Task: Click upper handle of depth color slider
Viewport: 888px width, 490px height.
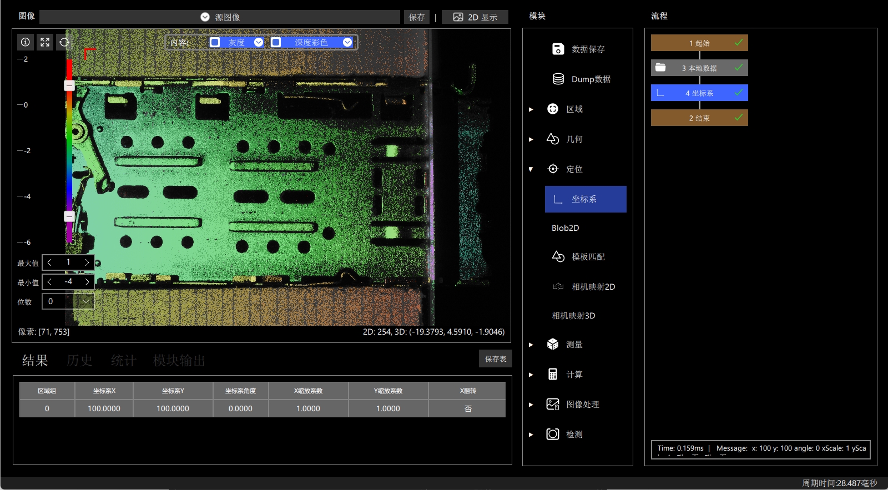Action: (x=69, y=85)
